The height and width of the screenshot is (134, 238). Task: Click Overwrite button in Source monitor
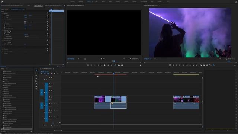(119, 65)
